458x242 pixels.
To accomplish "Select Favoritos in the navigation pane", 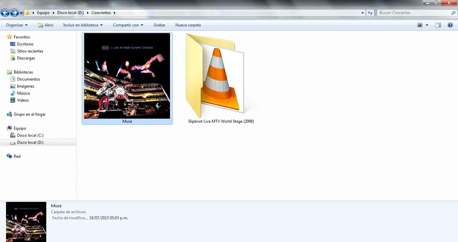I will pos(22,37).
